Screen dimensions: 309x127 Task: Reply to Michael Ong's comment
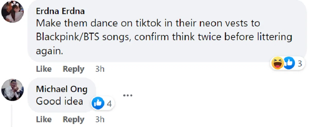coord(74,120)
